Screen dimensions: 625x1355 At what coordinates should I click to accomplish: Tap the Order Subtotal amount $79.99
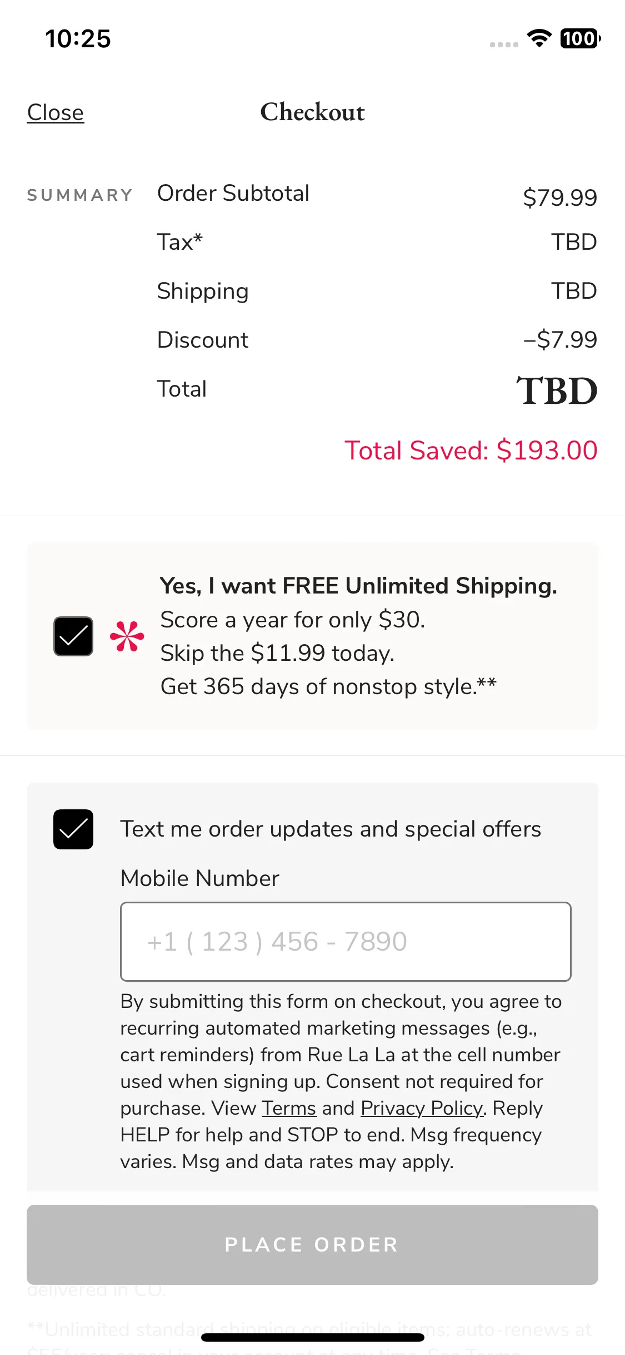click(560, 197)
